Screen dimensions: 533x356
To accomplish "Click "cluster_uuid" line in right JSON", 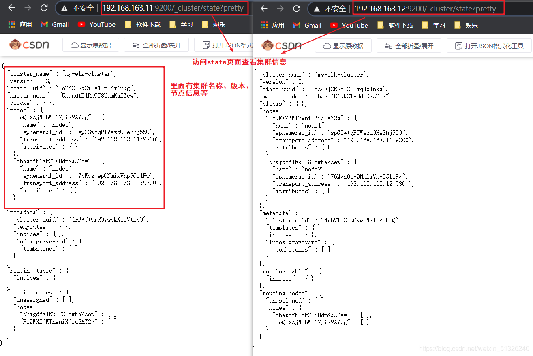I will tap(334, 220).
